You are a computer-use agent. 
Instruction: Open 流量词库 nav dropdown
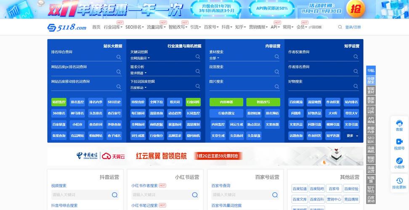click(156, 27)
